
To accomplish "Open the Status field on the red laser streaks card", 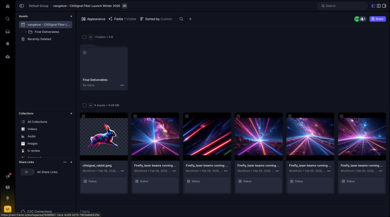I will pos(207,184).
